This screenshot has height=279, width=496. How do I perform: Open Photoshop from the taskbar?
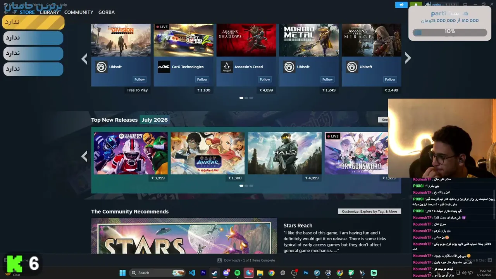[x=306, y=273]
